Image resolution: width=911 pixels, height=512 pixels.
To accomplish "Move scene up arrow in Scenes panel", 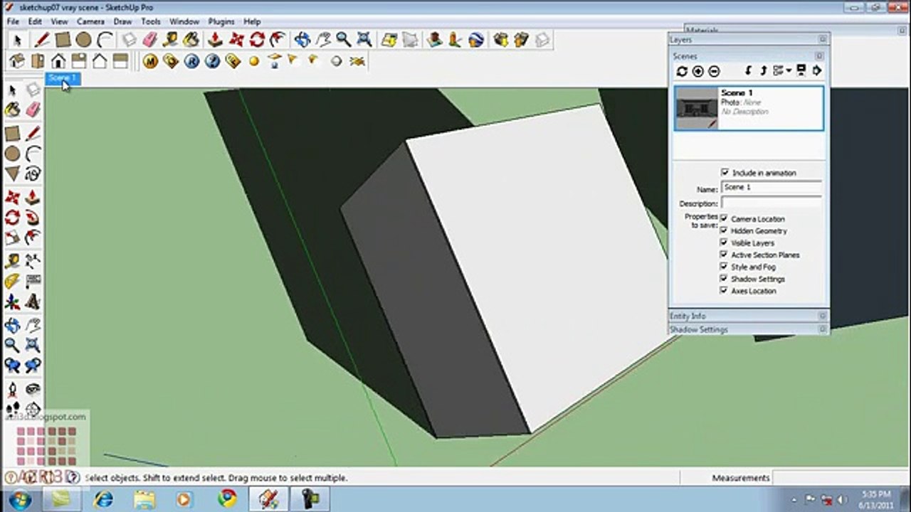I will [763, 71].
